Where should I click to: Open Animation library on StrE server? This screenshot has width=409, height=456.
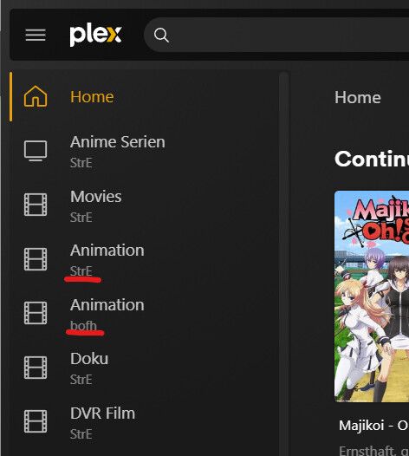point(144,259)
